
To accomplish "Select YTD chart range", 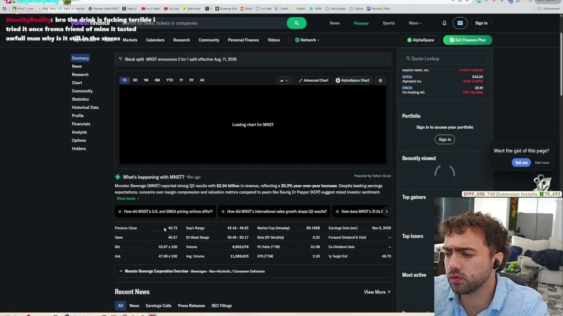I will [x=169, y=80].
